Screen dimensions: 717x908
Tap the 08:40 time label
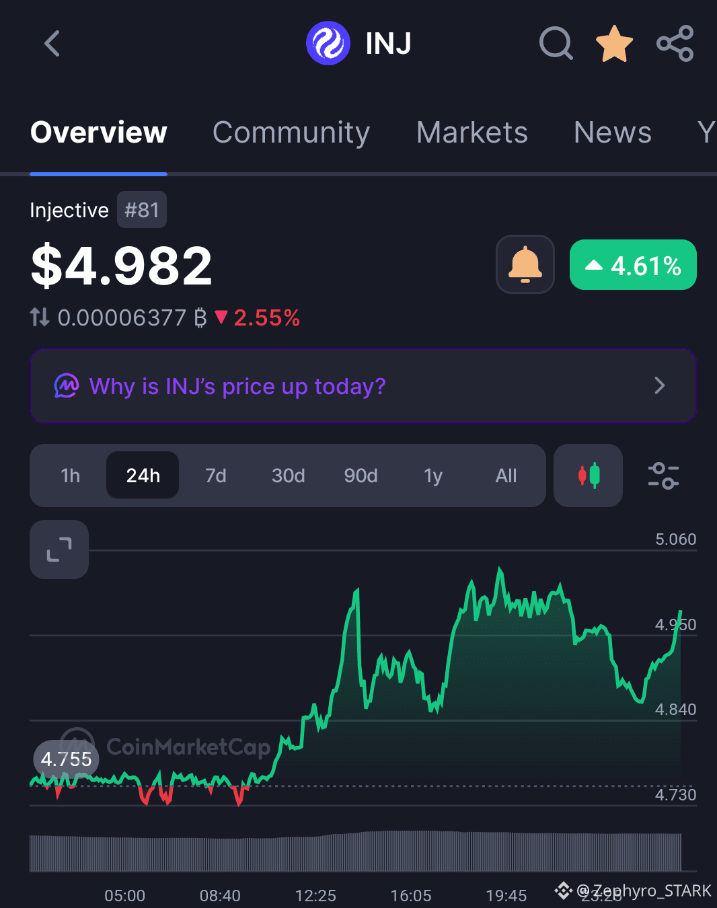(220, 896)
